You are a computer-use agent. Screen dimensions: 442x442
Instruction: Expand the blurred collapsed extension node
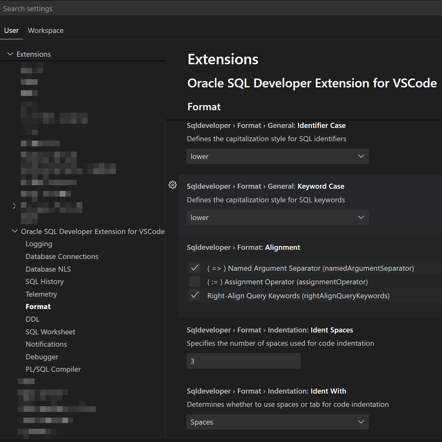14,206
